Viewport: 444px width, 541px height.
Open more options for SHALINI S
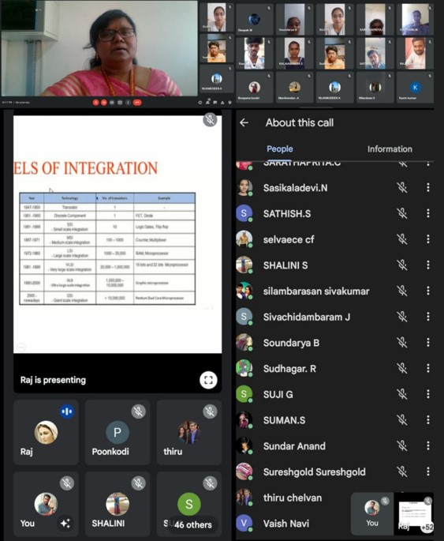428,265
